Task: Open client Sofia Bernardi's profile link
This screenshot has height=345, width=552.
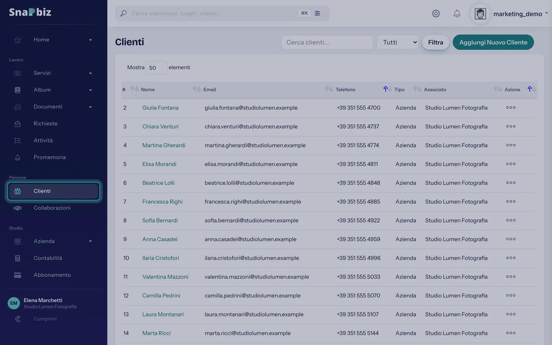Action: 160,220
